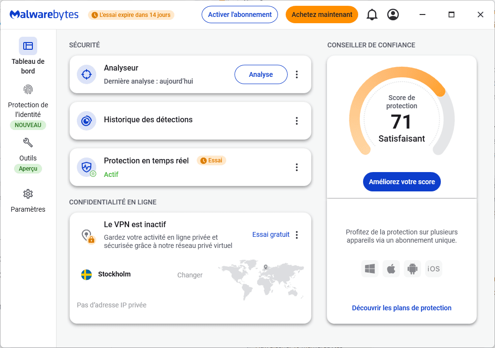
Task: Open Historique des détections options menu
Action: pyautogui.click(x=296, y=121)
